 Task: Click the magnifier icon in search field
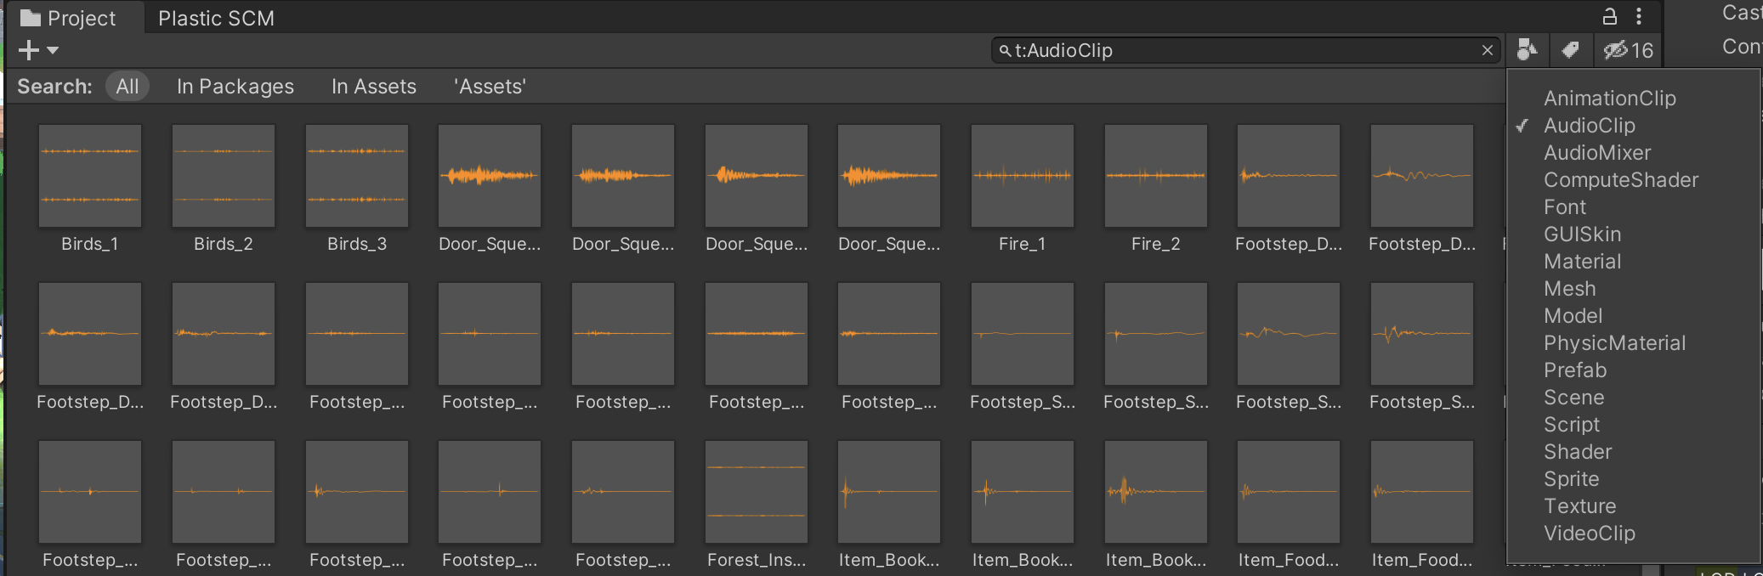1005,51
